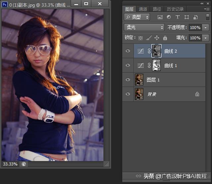This screenshot has height=184, width=212.
Task: Click the 填充 100% value field
Action: 195,38
